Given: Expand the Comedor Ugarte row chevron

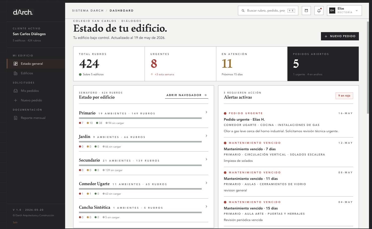Looking at the screenshot, I should (206, 183).
